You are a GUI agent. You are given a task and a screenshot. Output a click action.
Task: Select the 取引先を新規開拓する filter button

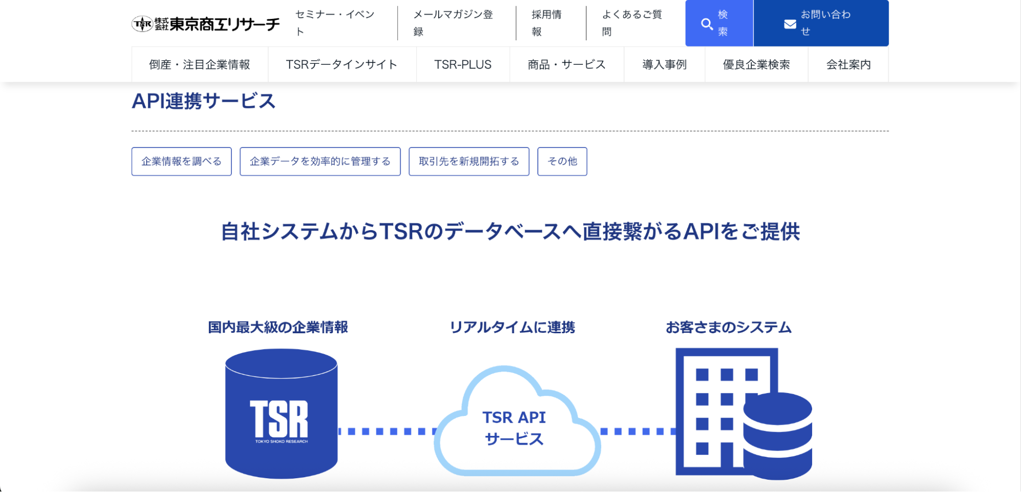(469, 161)
